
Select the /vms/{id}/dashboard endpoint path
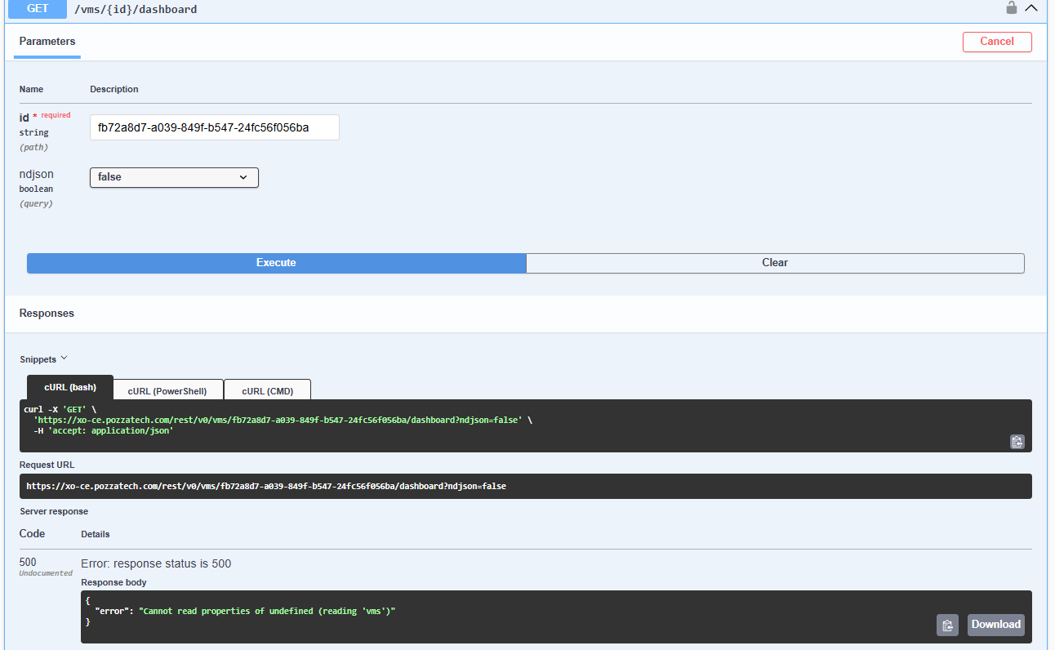tap(133, 9)
